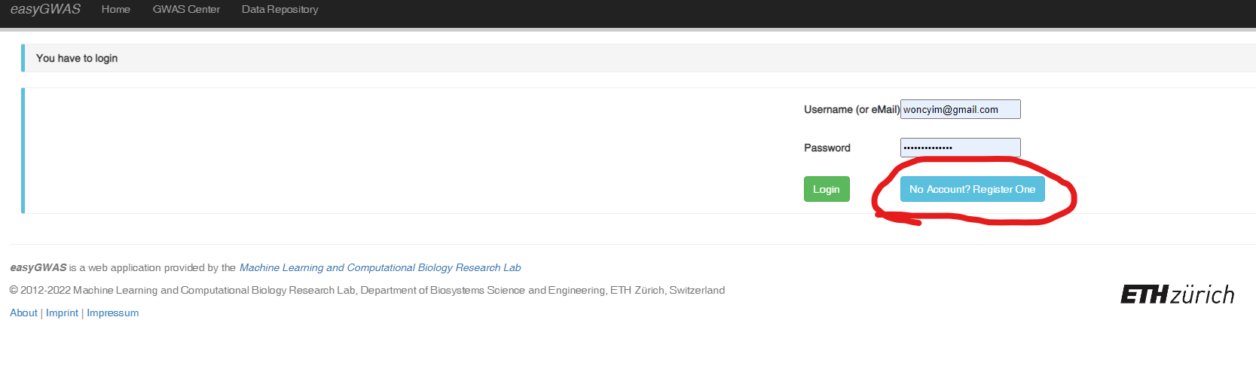1256x372 pixels.
Task: Go to the Data Repository page
Action: (280, 9)
